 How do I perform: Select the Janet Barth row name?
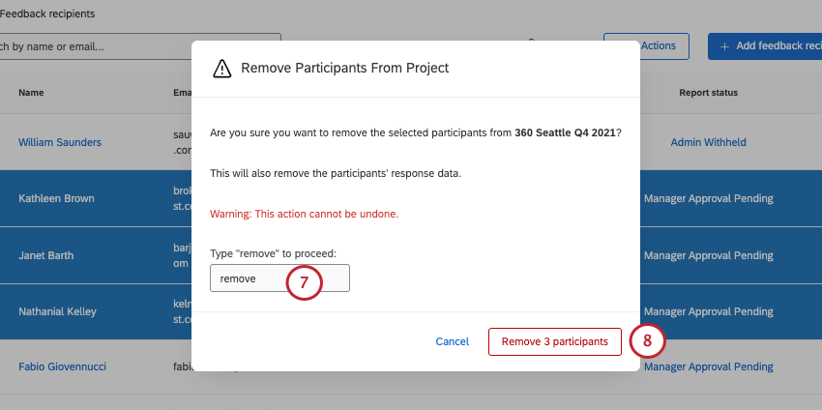pos(46,255)
